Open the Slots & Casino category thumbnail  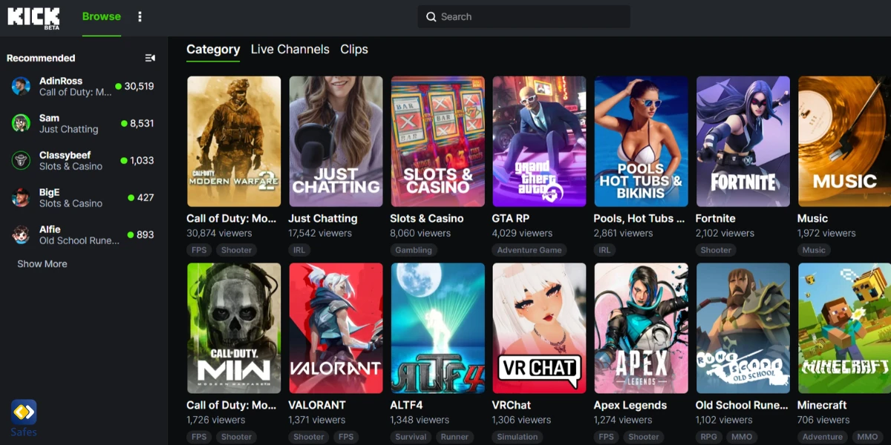[437, 142]
